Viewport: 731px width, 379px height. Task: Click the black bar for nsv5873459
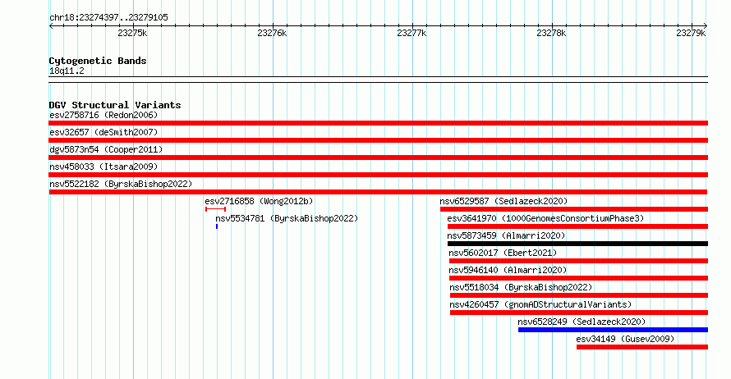coord(577,244)
